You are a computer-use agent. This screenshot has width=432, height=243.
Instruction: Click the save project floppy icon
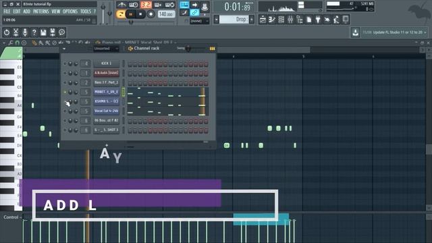[x=43, y=32]
